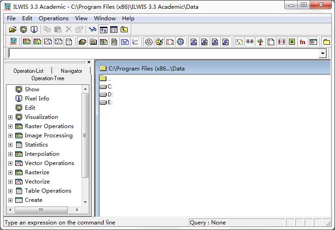Switch to the Navigator tab

[x=71, y=71]
